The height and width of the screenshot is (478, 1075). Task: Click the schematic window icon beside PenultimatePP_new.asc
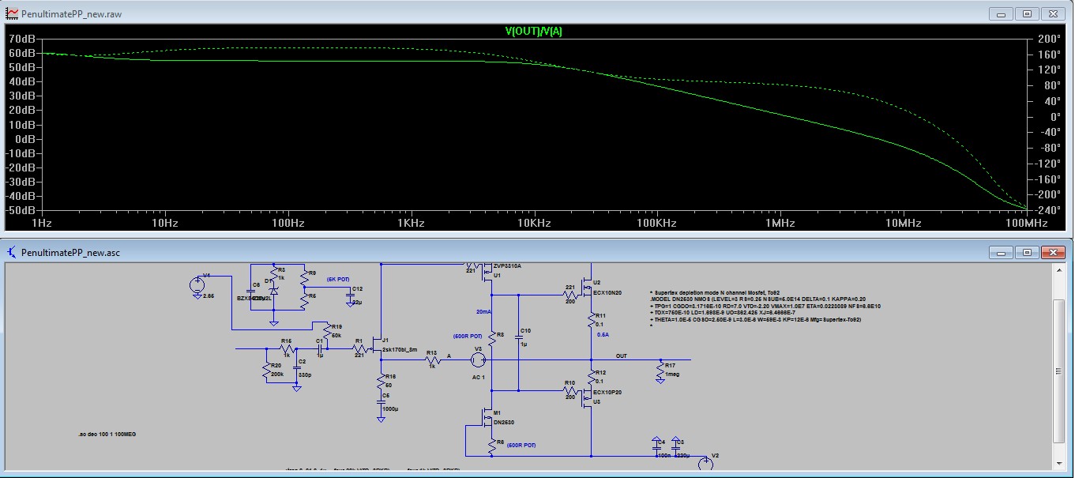tap(12, 253)
